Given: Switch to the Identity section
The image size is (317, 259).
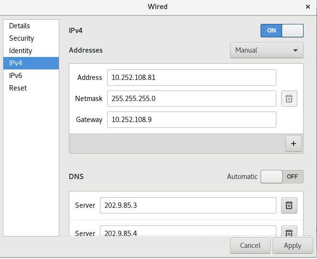Looking at the screenshot, I should pyautogui.click(x=31, y=51).
